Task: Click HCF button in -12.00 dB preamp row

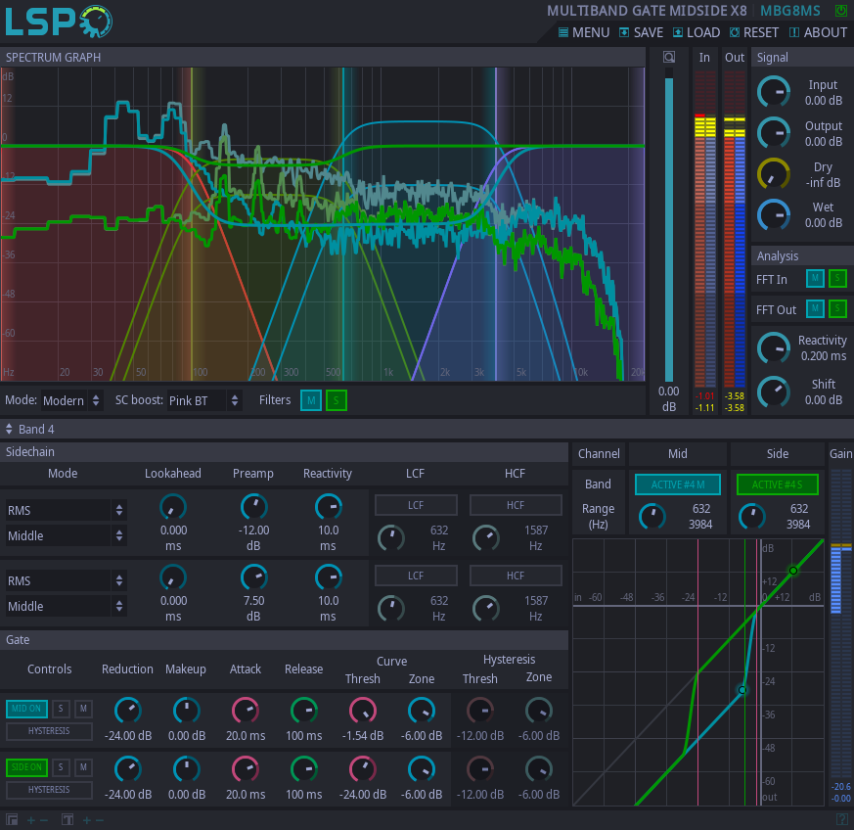Action: click(x=516, y=505)
